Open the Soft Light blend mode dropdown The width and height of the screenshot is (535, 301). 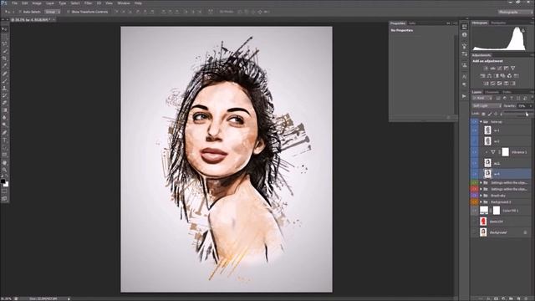(487, 106)
